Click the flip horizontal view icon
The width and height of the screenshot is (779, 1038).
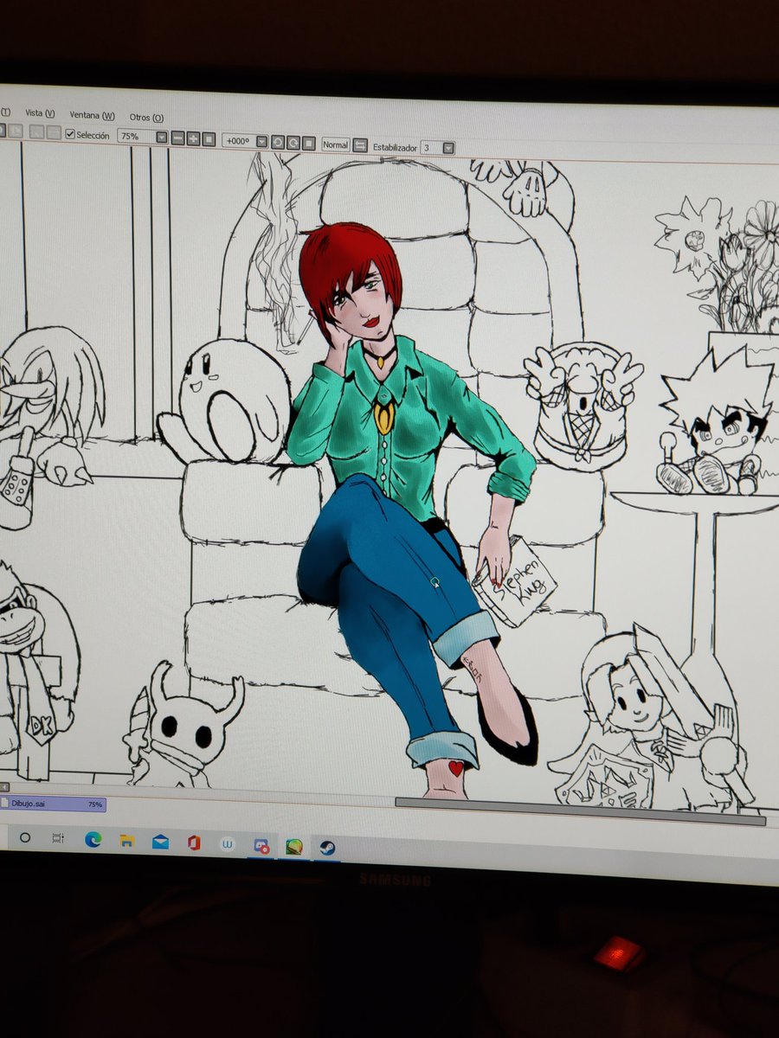[x=360, y=145]
